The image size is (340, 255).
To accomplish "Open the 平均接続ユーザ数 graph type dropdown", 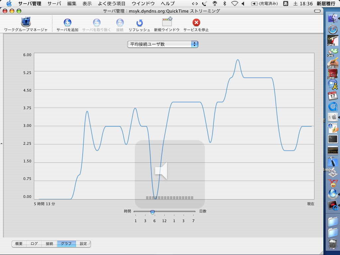I will (x=163, y=44).
